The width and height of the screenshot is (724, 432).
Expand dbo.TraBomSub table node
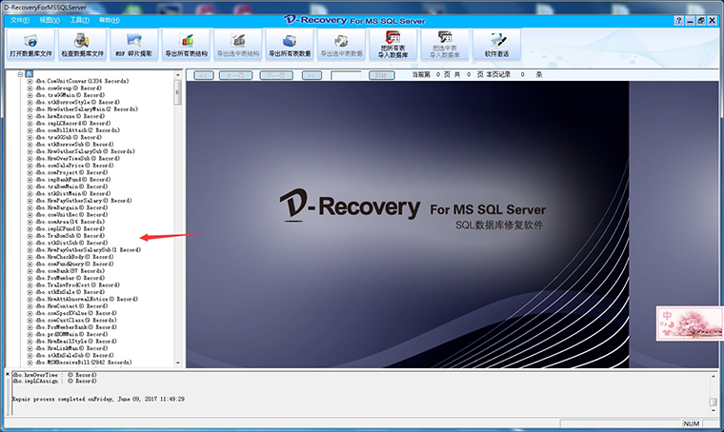30,236
